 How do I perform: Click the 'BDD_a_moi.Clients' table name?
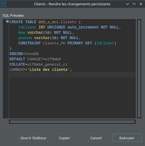[57, 22]
